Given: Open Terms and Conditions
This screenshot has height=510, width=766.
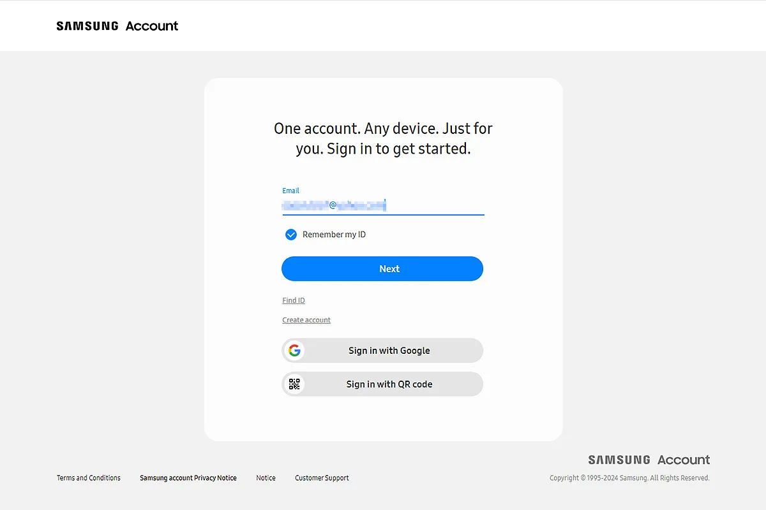Looking at the screenshot, I should (x=88, y=477).
